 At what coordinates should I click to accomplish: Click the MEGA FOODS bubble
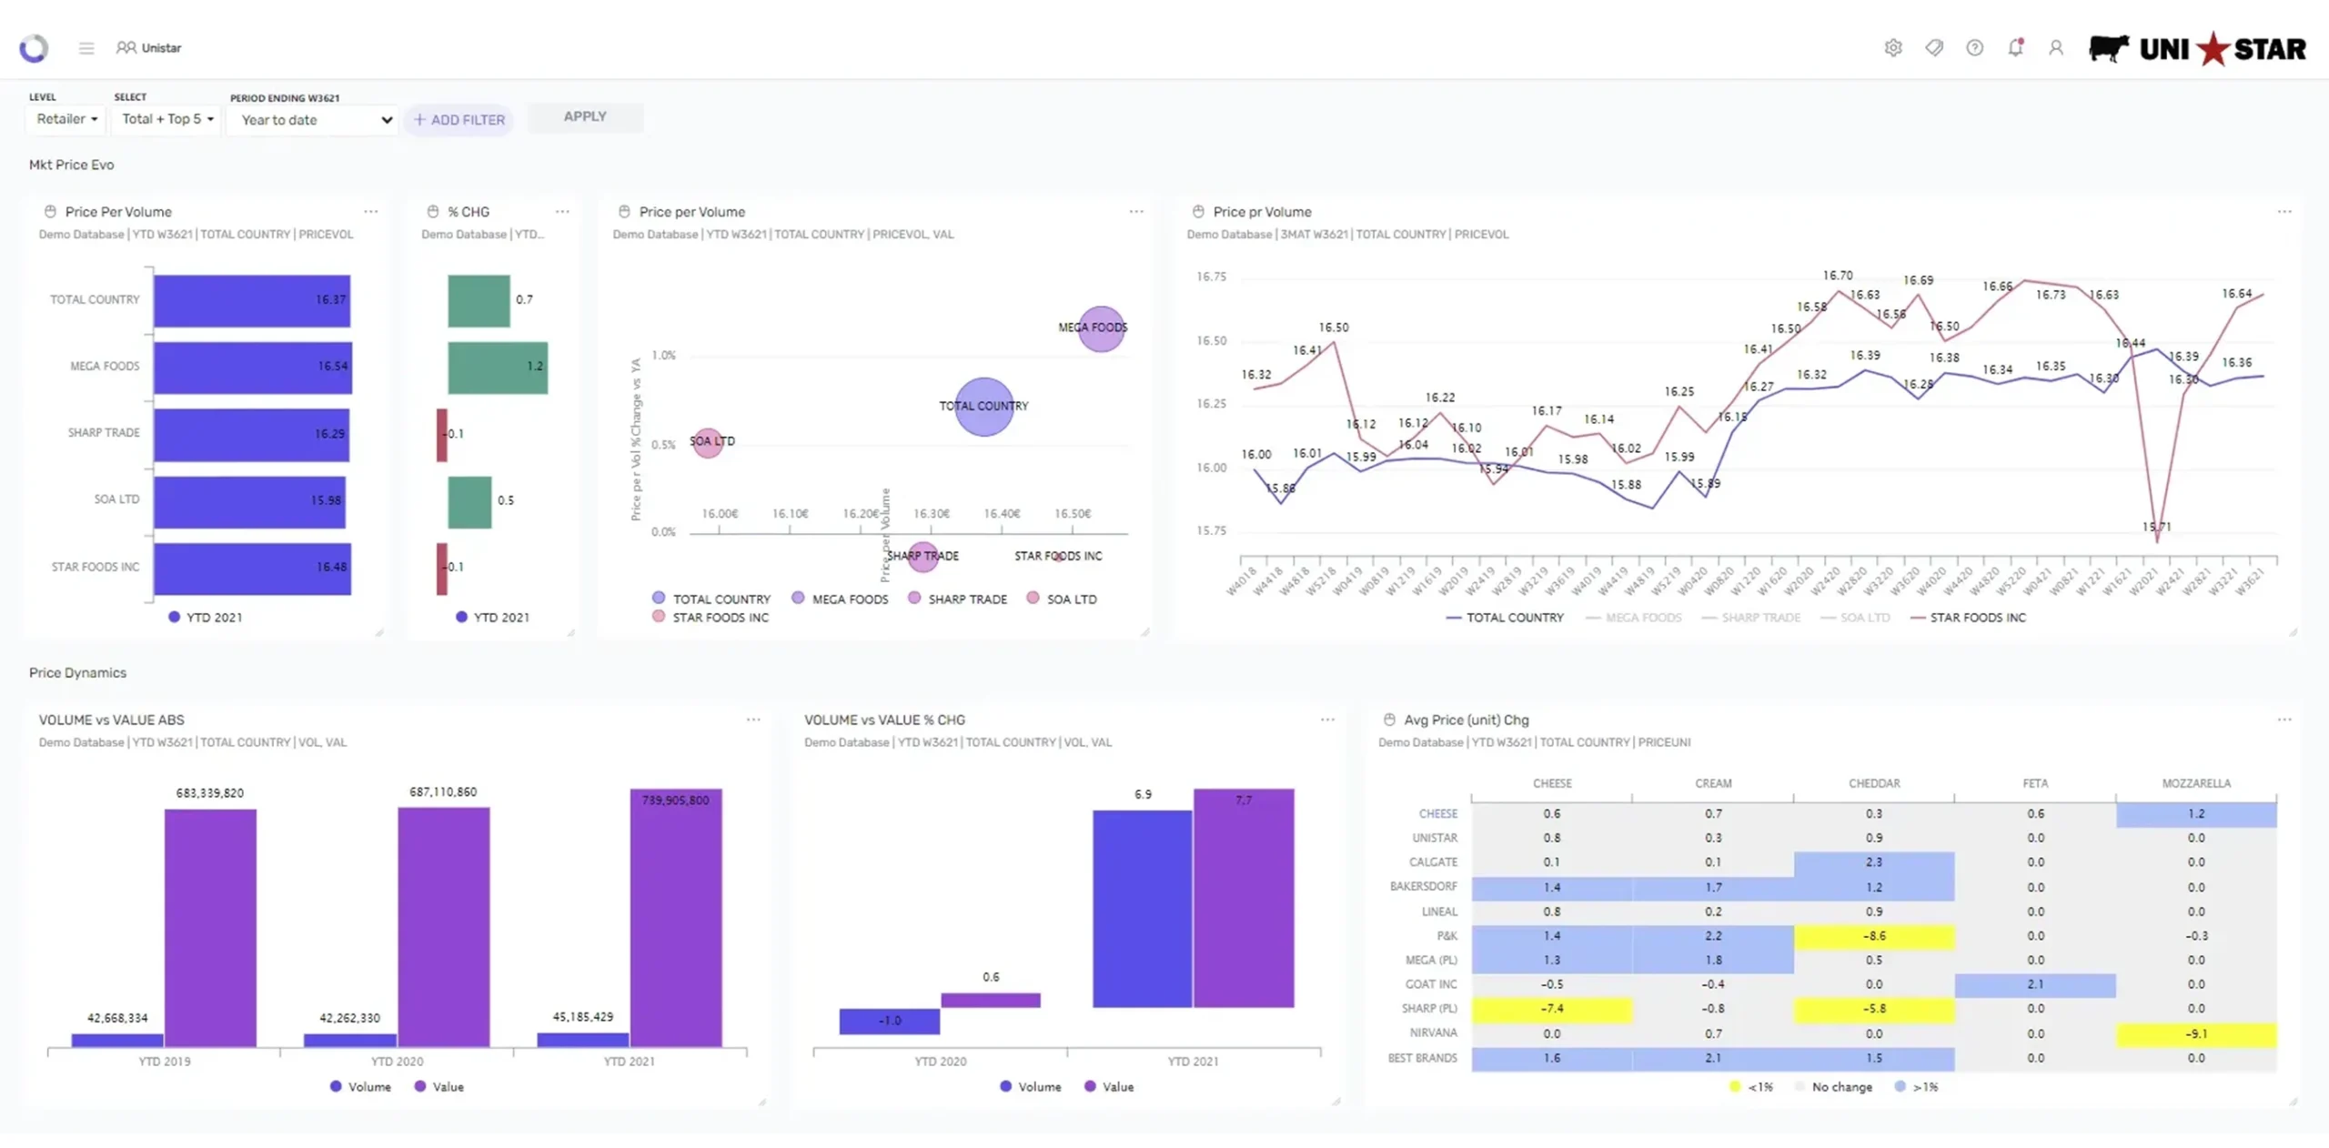[1102, 328]
